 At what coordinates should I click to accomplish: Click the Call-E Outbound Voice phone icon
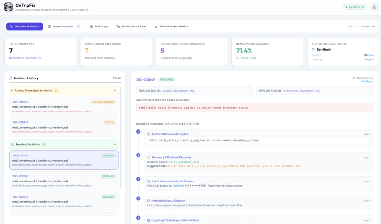(149, 181)
